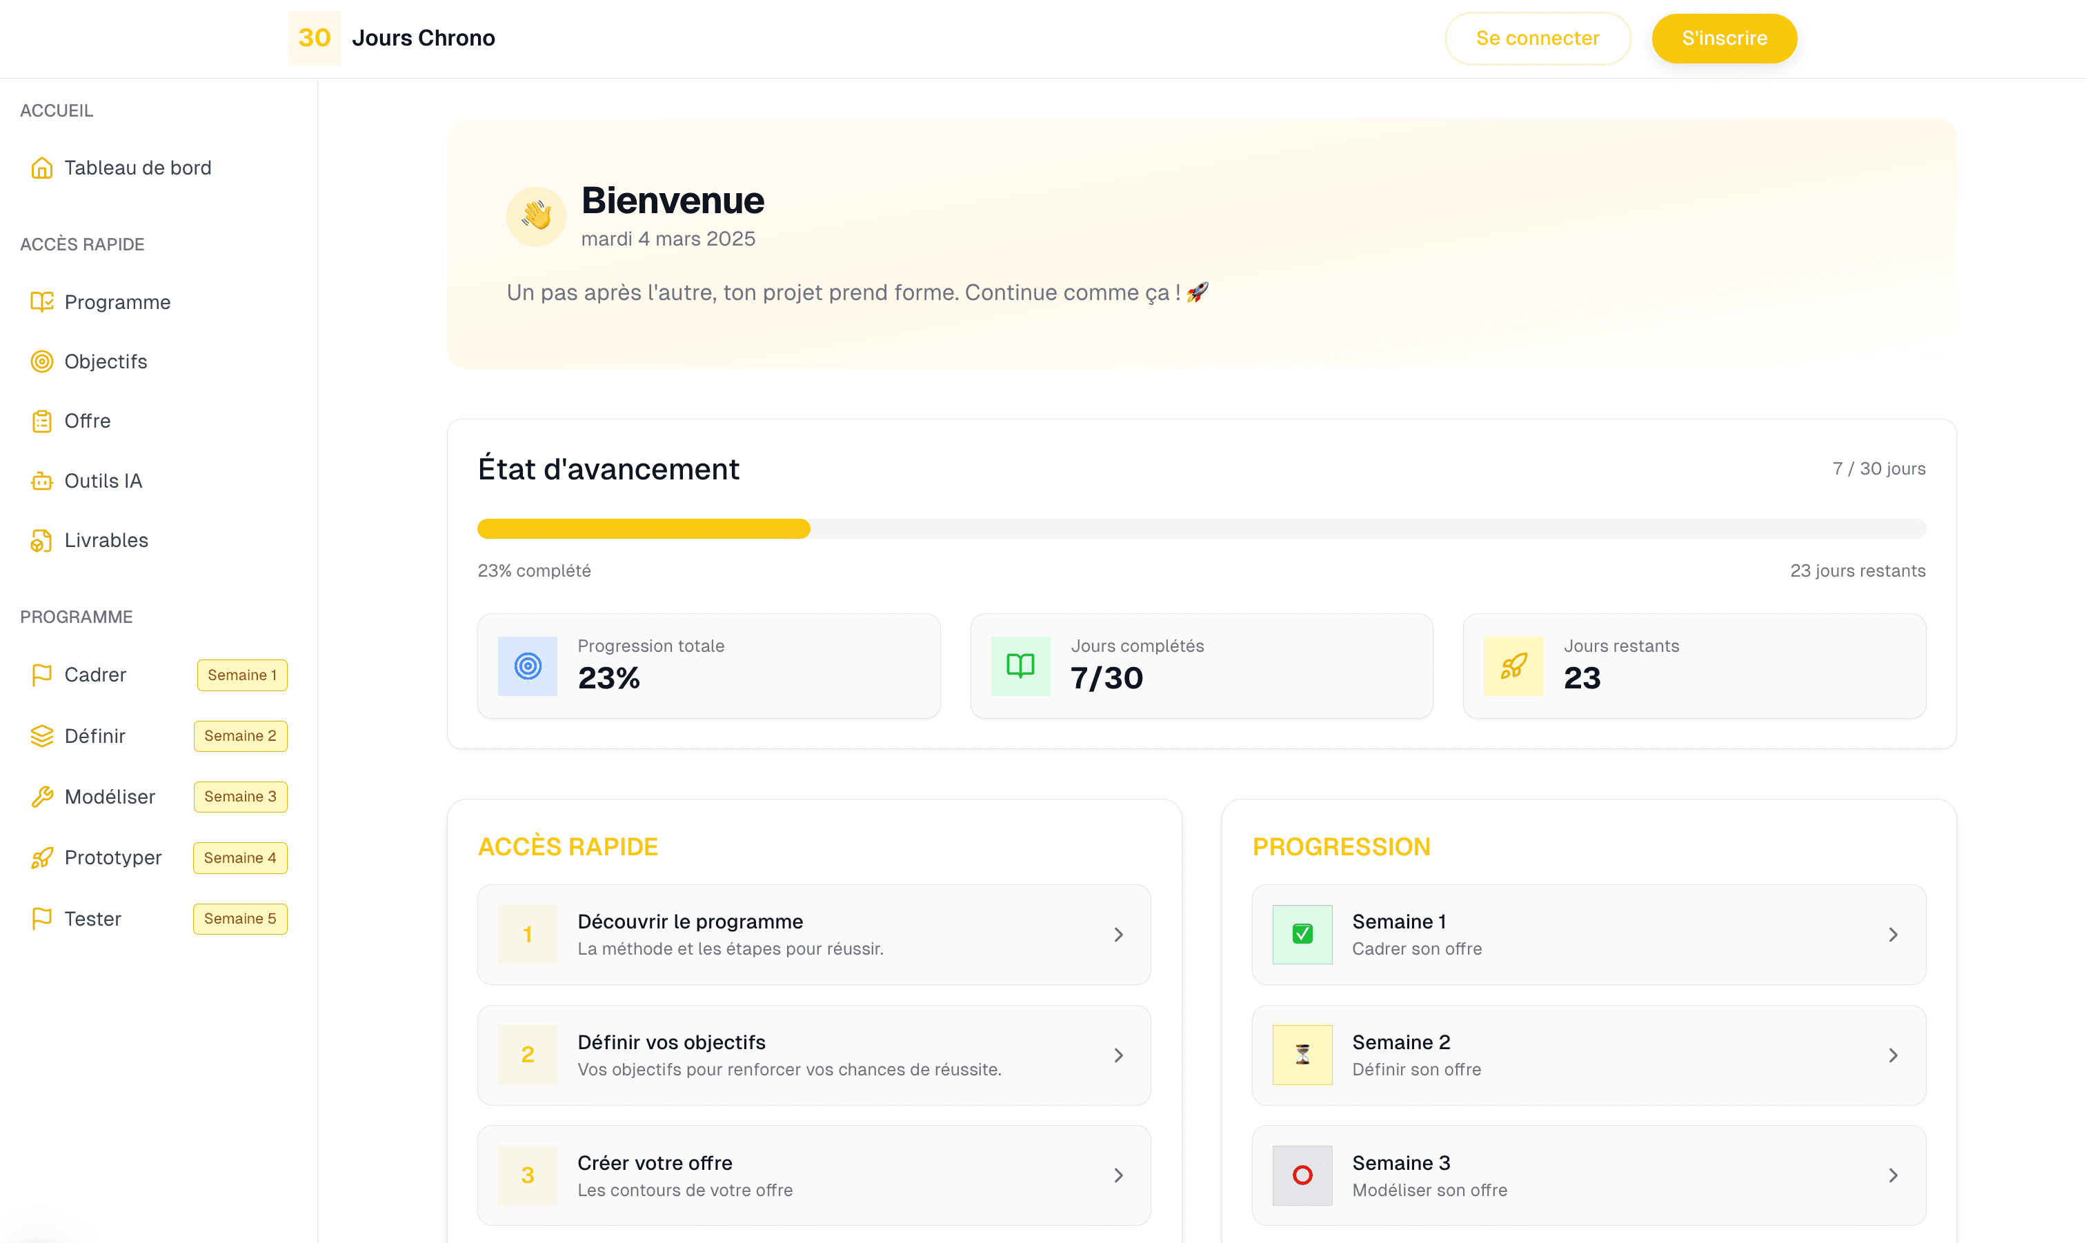Select the Prototyper rocket icon

pyautogui.click(x=42, y=857)
